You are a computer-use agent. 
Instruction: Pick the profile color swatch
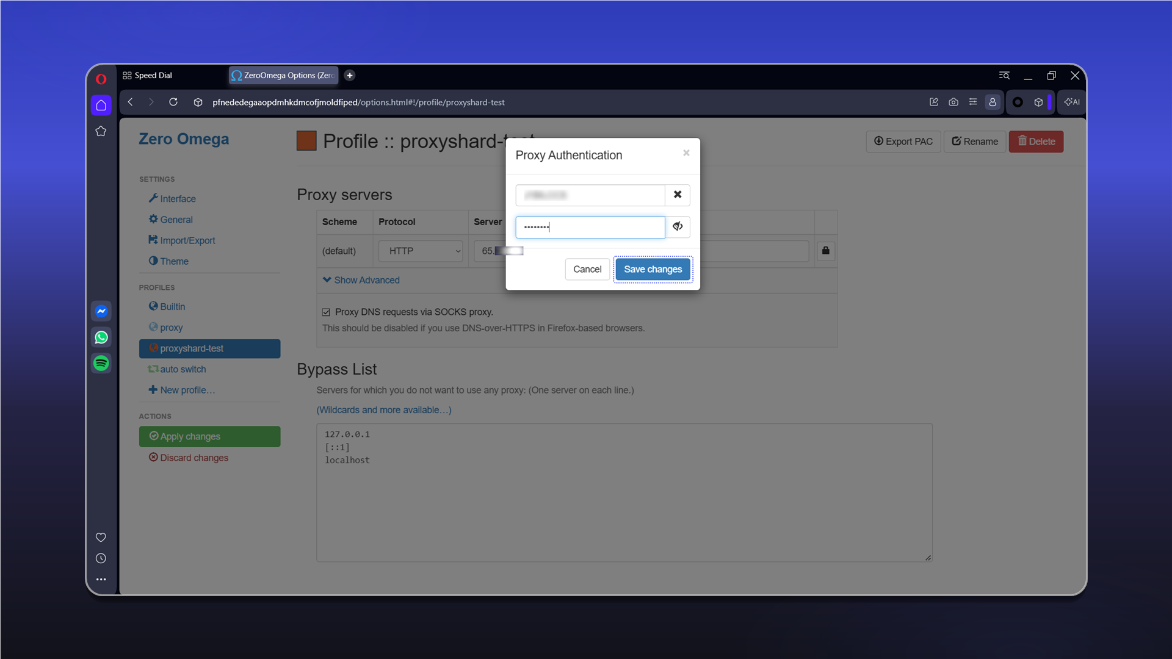[x=306, y=141]
